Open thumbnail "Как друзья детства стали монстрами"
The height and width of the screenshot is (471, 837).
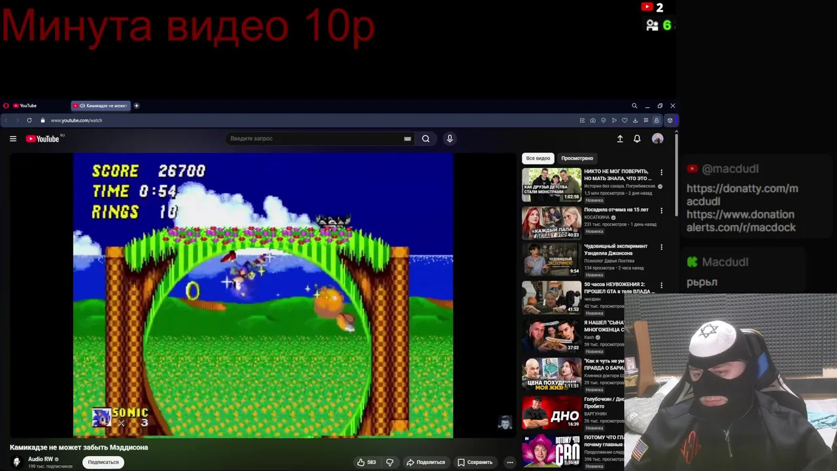pos(551,184)
